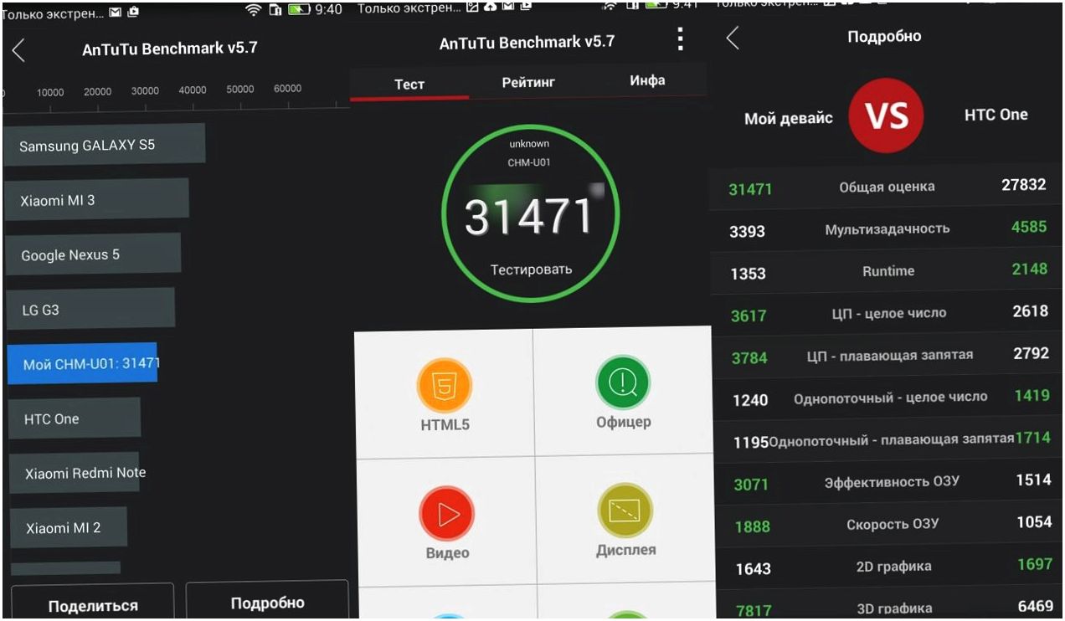Select the Мой CHM-U01: 31471 bar
Viewport: 1065px width, 621px height.
(x=83, y=363)
